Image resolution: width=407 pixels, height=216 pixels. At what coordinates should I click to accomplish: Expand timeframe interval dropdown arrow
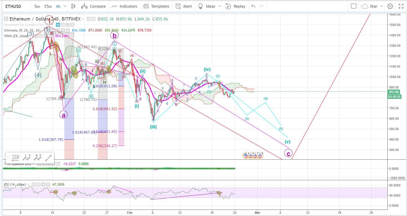[65, 6]
